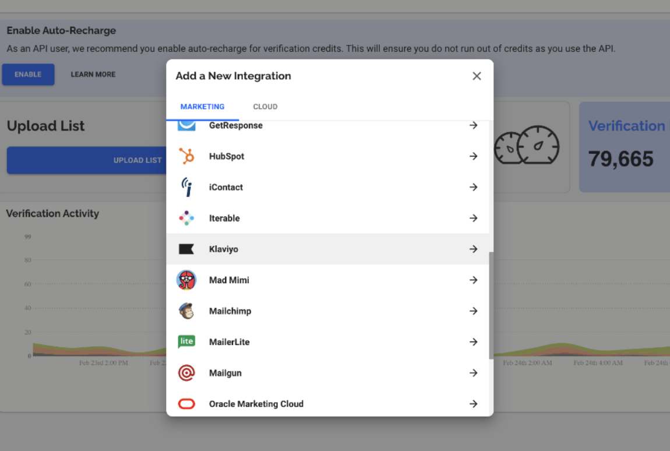Choose the Iterable integration name
Screen dimensions: 670x451
click(224, 218)
